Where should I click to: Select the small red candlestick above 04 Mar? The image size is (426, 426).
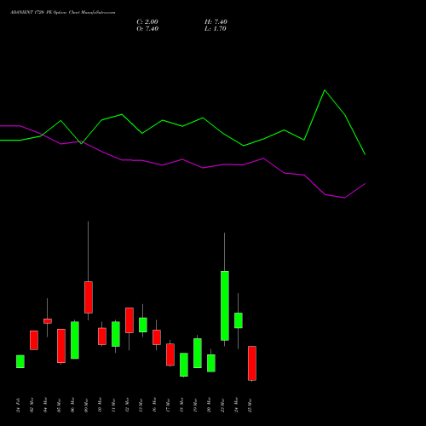coord(48,321)
